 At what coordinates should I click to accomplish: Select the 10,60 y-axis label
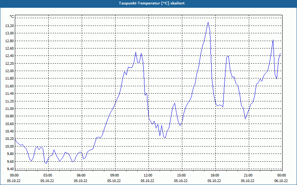(x=10, y=124)
